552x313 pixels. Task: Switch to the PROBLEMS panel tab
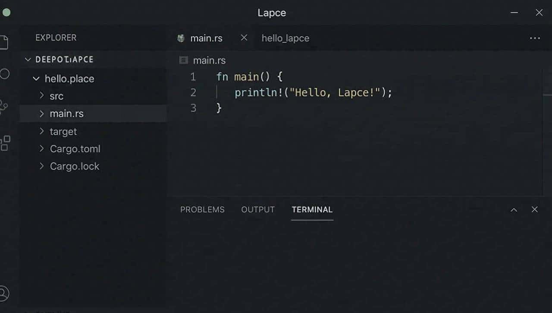(x=202, y=210)
